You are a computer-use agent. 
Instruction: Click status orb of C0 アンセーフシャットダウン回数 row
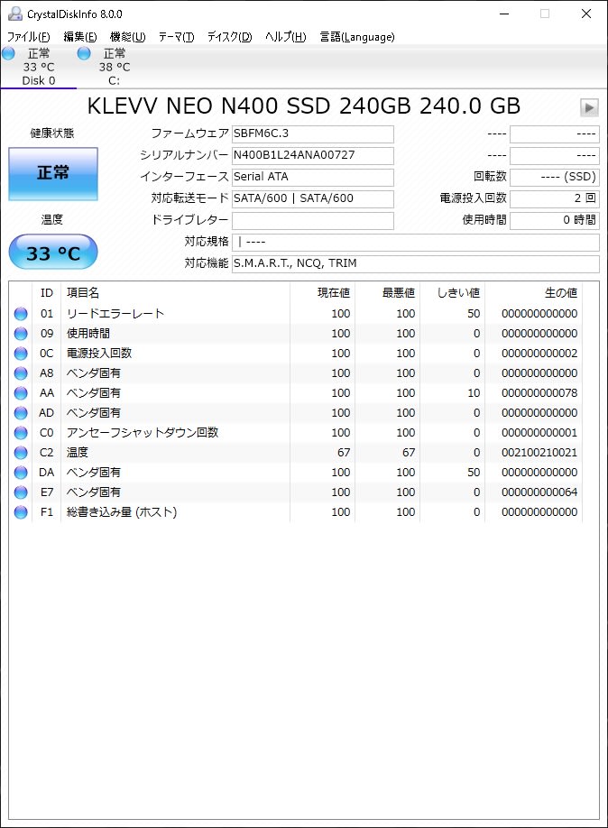(21, 433)
